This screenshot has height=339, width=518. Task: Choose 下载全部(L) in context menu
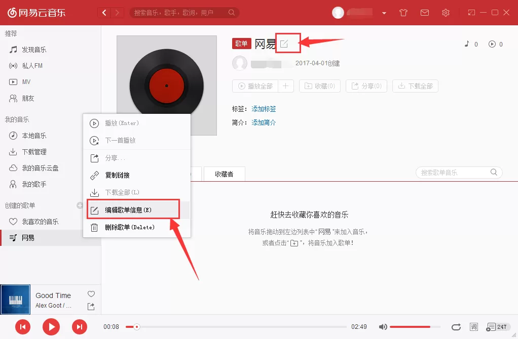[x=137, y=192]
